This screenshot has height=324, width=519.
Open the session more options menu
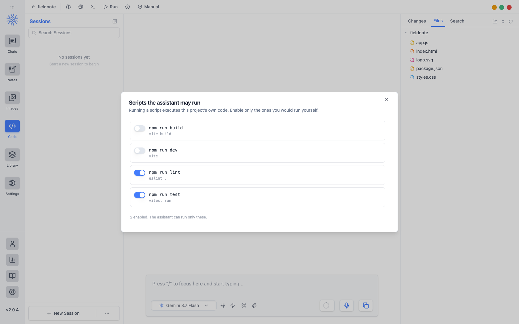[107, 313]
